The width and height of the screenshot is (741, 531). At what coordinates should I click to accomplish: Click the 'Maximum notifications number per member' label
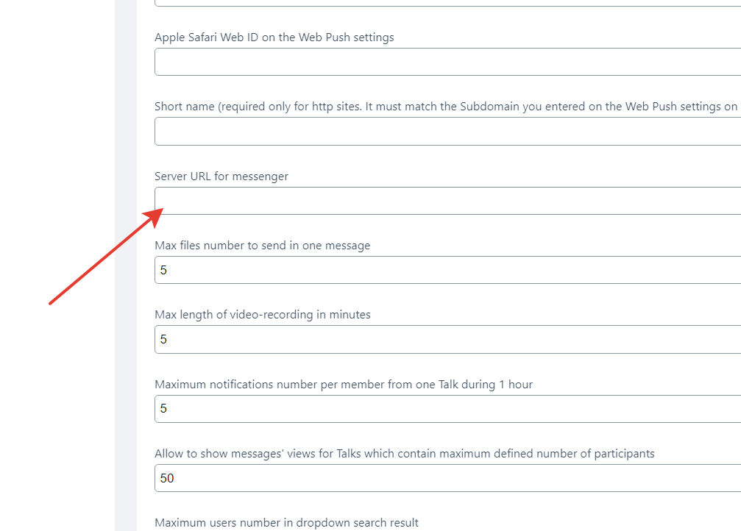tap(343, 385)
